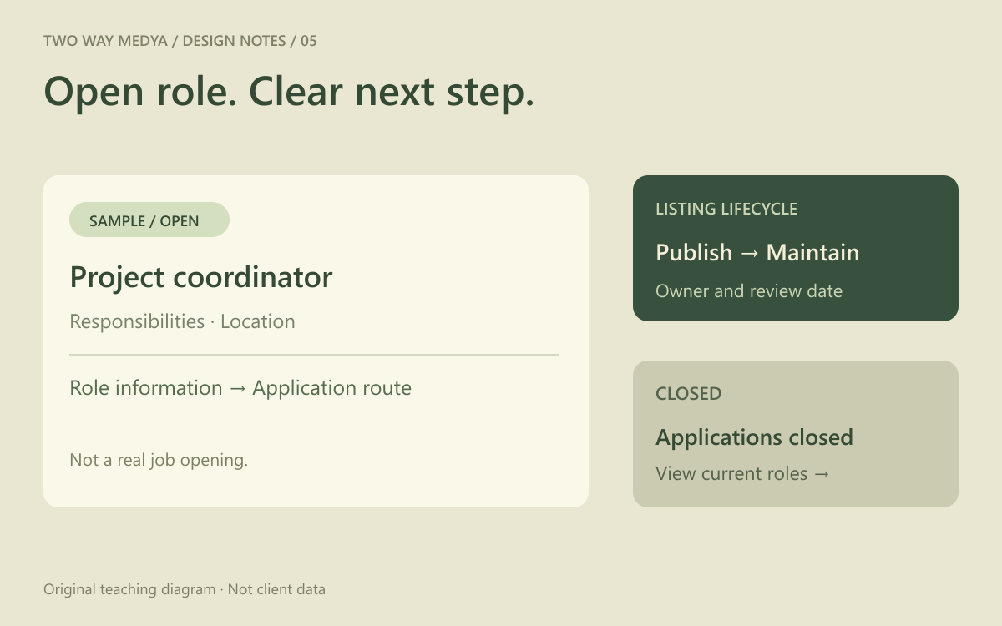The width and height of the screenshot is (1002, 626).
Task: Click the divider line in the Project coordinator card
Action: tap(314, 355)
